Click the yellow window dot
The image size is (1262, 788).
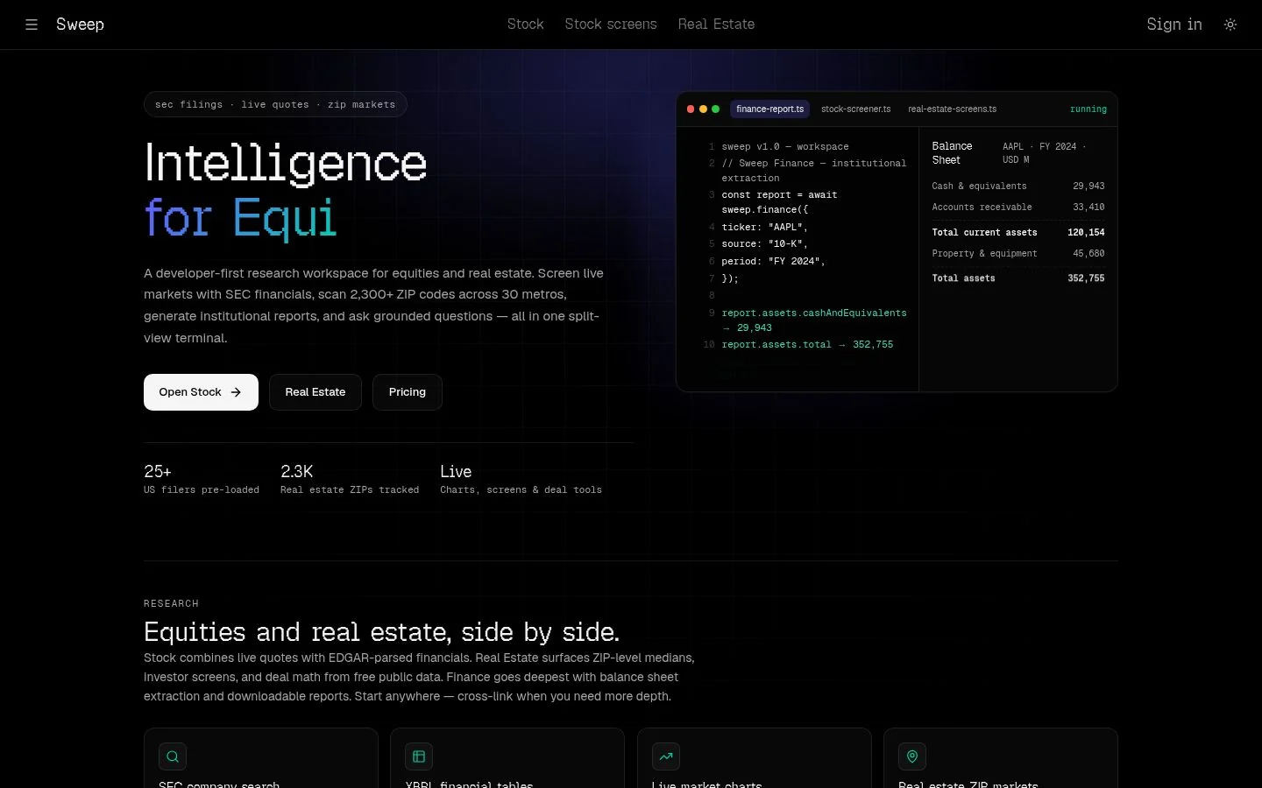[x=703, y=109]
